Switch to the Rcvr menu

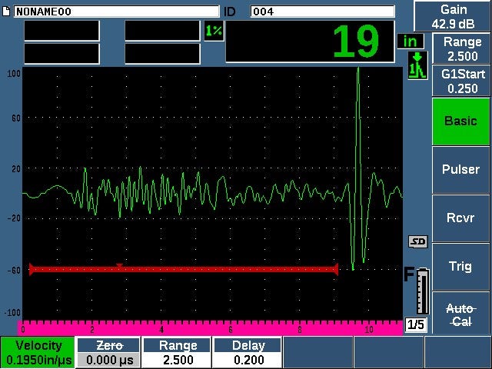(x=460, y=218)
